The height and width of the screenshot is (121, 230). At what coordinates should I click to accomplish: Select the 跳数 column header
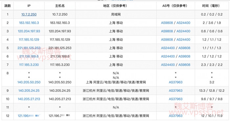point(8,6)
